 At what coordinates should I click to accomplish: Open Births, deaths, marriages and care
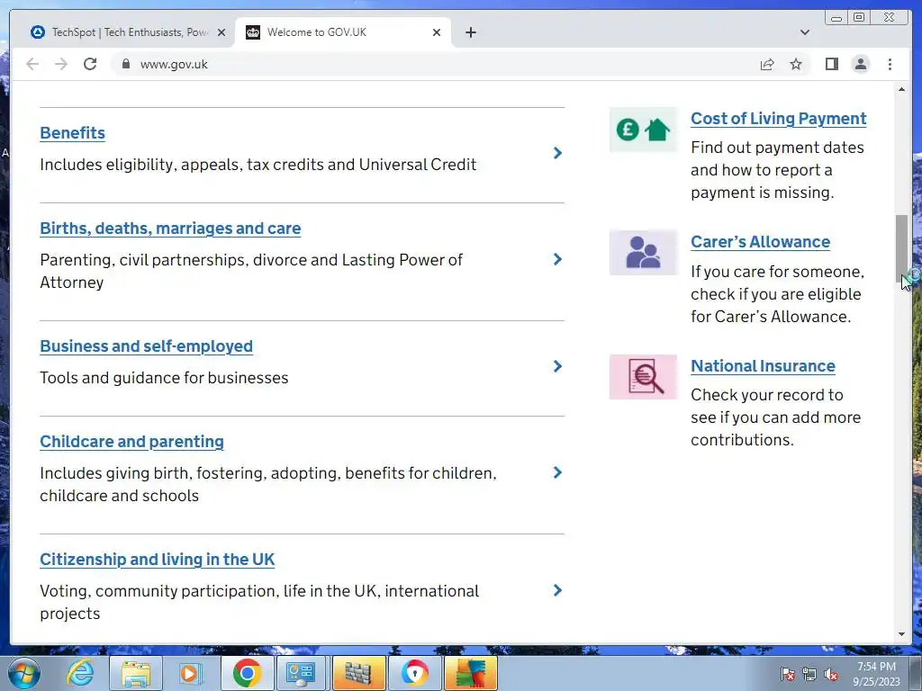click(x=170, y=228)
